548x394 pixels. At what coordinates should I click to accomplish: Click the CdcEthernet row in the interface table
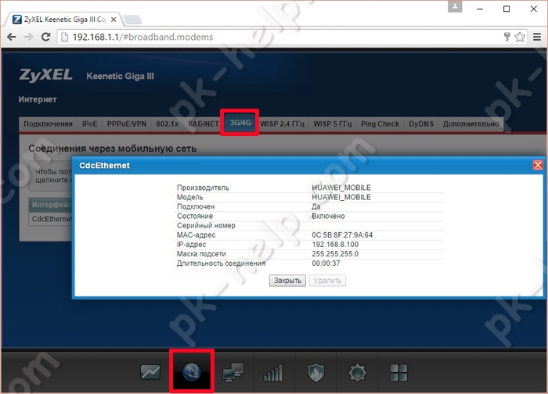(51, 219)
